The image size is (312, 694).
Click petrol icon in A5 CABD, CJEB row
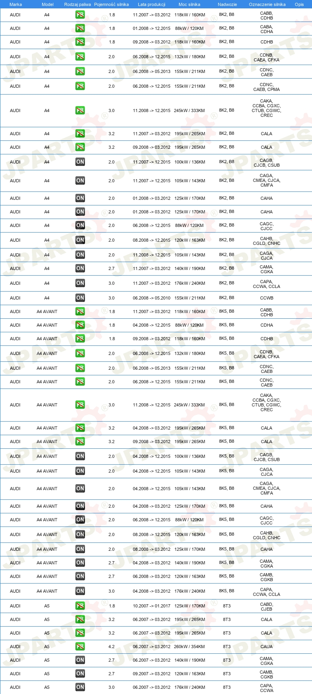pyautogui.click(x=80, y=606)
